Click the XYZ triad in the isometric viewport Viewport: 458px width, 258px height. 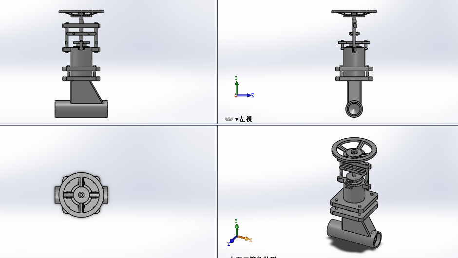pos(239,232)
